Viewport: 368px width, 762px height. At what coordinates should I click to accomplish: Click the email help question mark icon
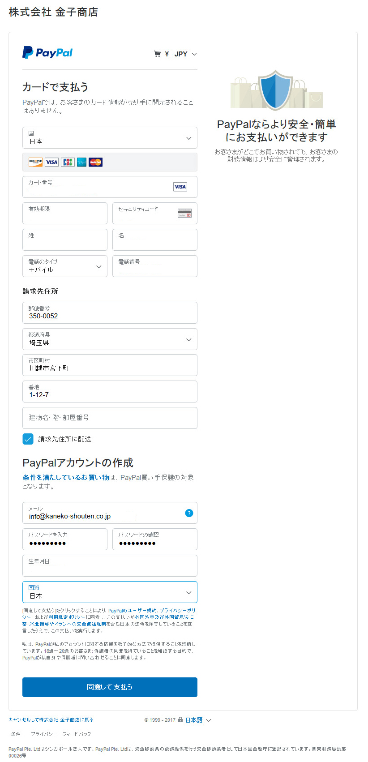tap(189, 513)
